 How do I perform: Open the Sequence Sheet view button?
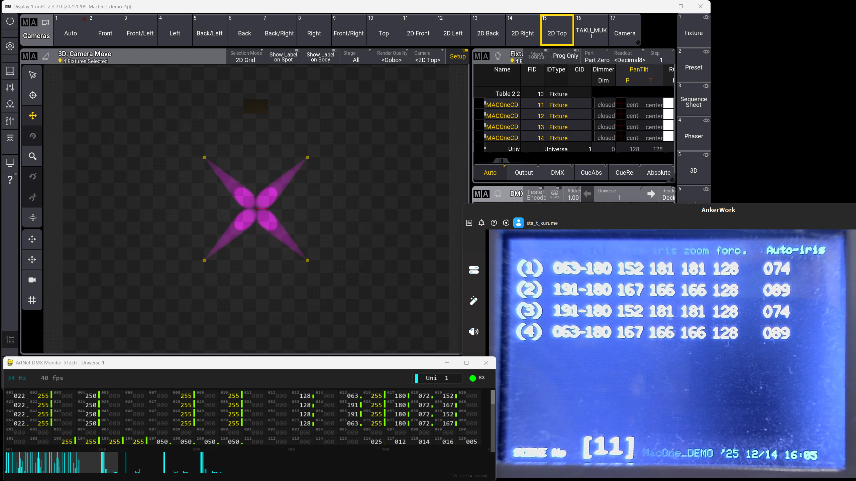693,99
